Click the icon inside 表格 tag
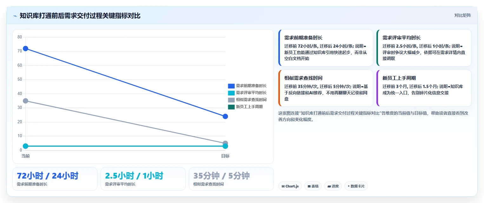 click(x=309, y=186)
